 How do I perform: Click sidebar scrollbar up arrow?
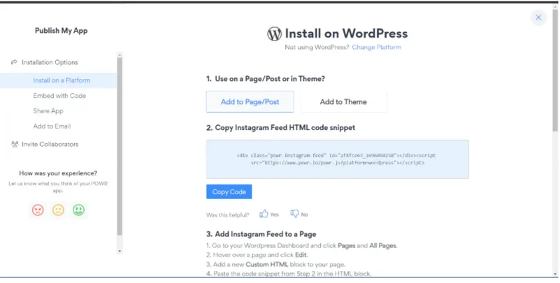click(120, 55)
